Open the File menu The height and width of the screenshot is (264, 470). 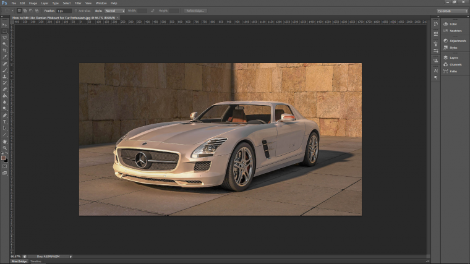(14, 3)
